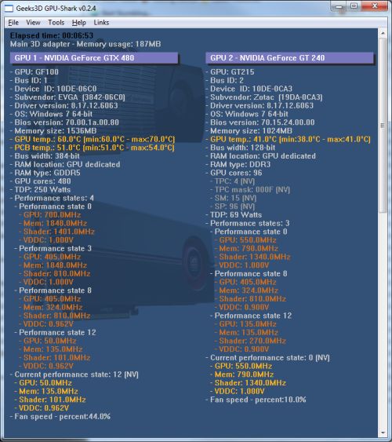
Task: Maximize the GPU-Shark window
Action: [x=354, y=6]
